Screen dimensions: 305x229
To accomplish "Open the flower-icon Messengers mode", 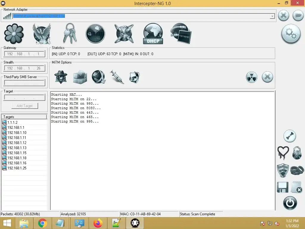I will coord(14,34).
